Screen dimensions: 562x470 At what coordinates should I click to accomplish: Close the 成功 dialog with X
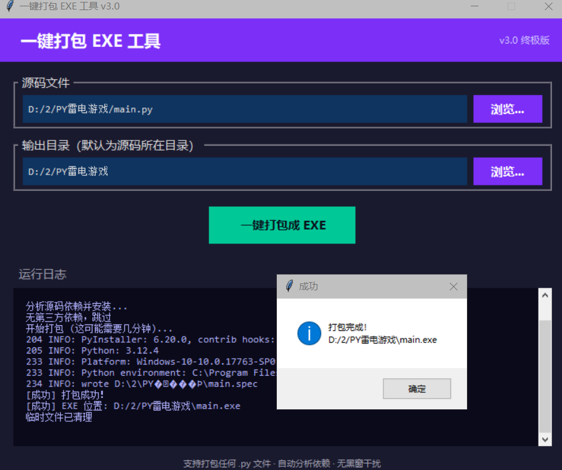click(454, 287)
